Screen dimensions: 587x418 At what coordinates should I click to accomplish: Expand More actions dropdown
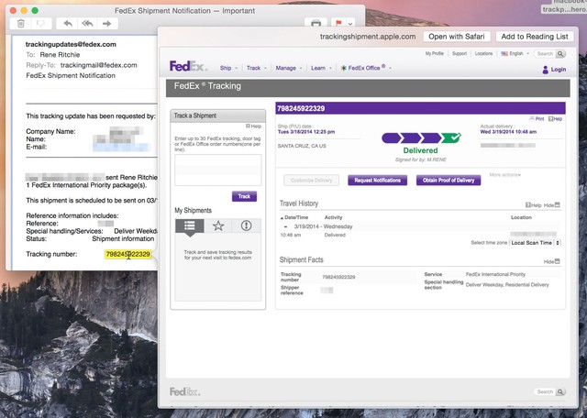pyautogui.click(x=504, y=175)
